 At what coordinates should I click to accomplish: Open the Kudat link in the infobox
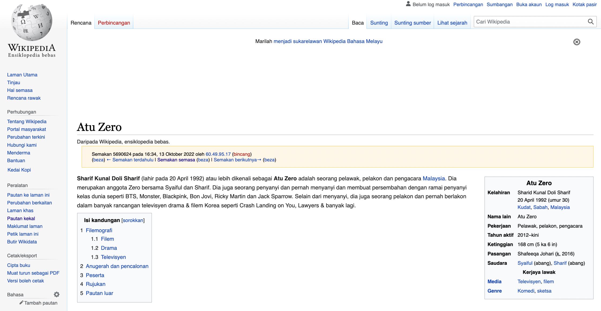point(524,207)
